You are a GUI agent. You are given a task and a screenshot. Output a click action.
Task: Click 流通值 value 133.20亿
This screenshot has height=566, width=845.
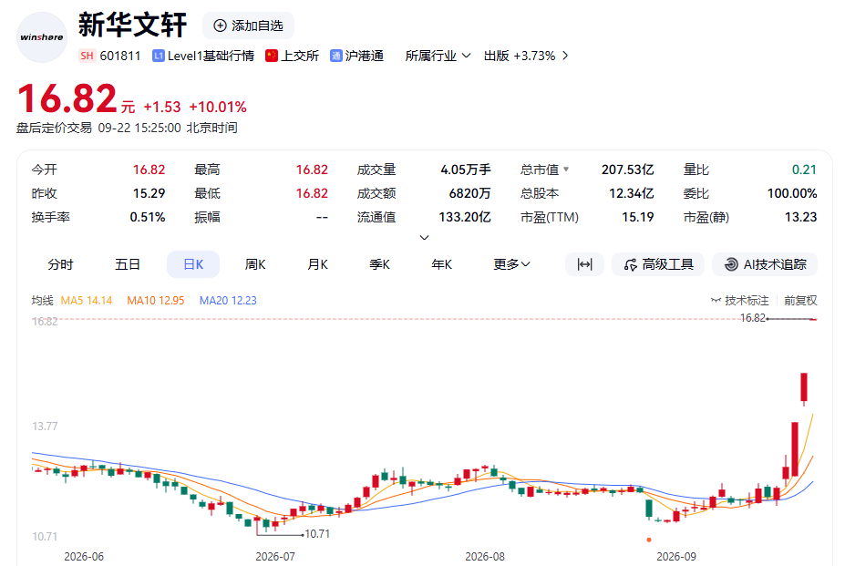(x=465, y=217)
